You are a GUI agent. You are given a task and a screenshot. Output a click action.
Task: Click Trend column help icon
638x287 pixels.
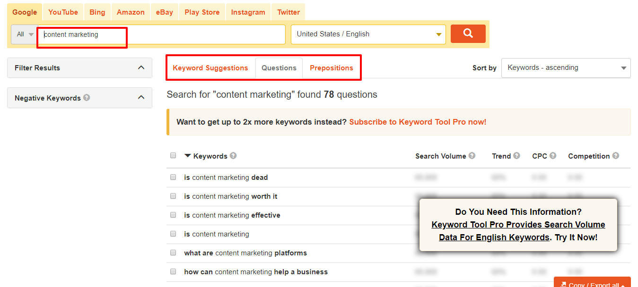tap(516, 156)
